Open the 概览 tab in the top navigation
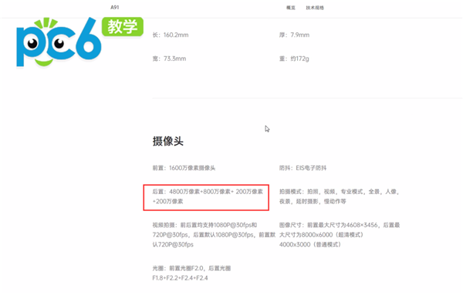 tap(291, 8)
